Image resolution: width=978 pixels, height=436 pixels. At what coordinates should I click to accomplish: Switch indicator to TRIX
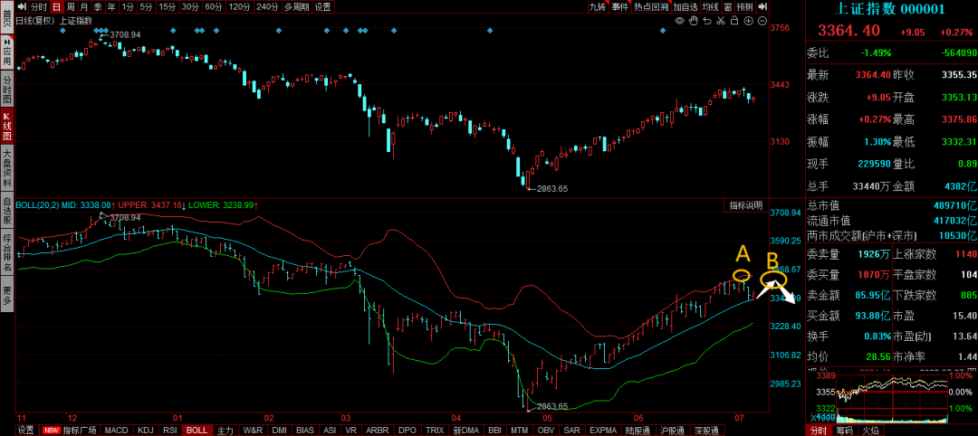pyautogui.click(x=434, y=431)
